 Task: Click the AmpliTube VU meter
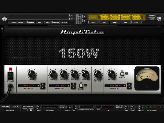point(147,78)
